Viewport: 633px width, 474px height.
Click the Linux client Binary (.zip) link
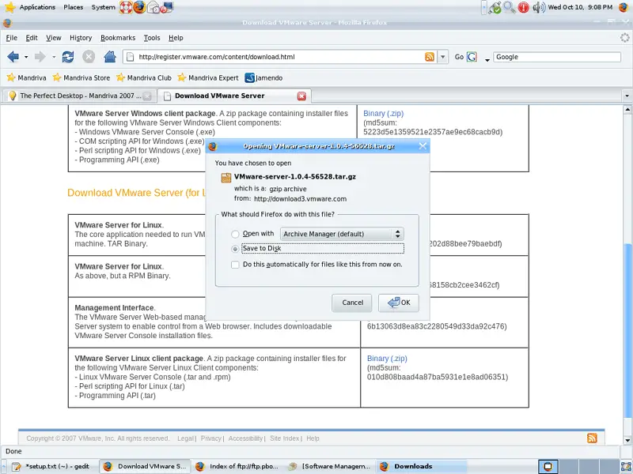(387, 359)
